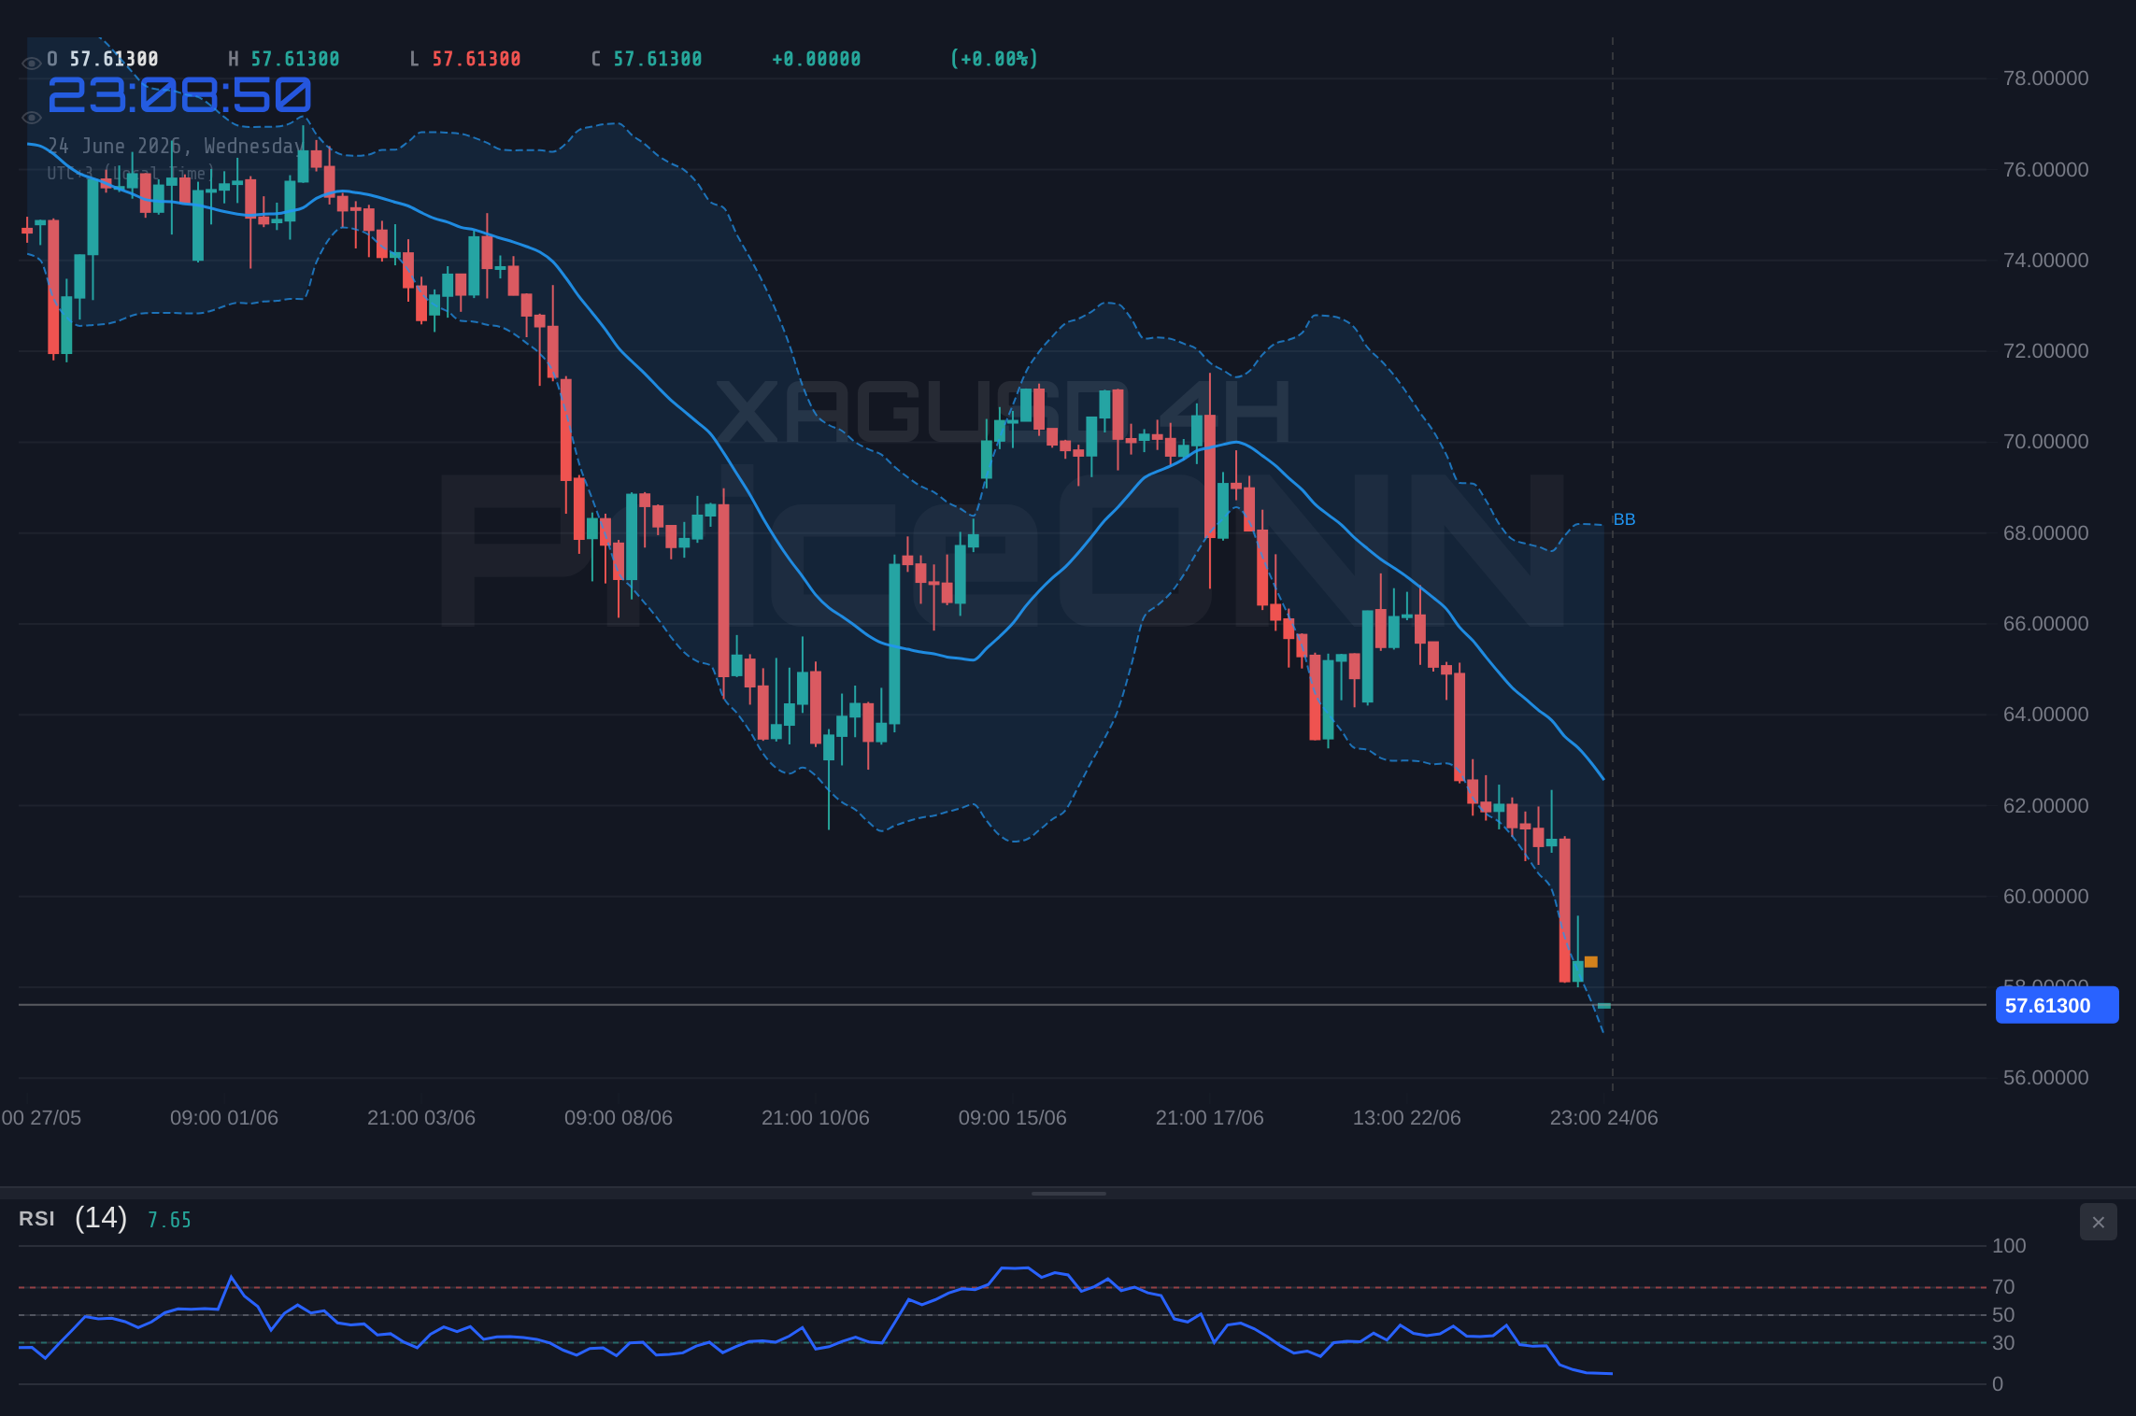Click the 09:00 01/06 time axis label
Viewport: 2136px width, 1416px height.
pos(224,1118)
